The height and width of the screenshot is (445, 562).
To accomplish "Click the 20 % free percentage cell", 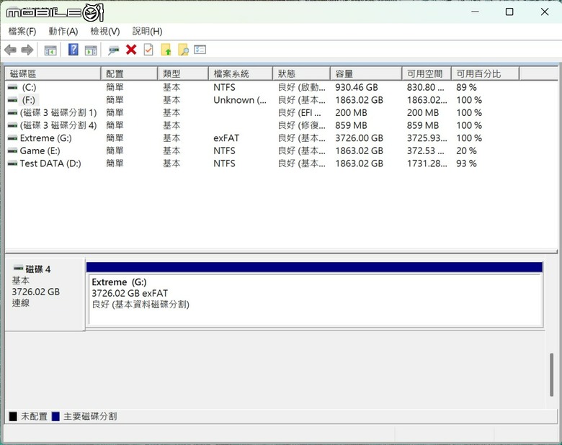I will click(466, 150).
